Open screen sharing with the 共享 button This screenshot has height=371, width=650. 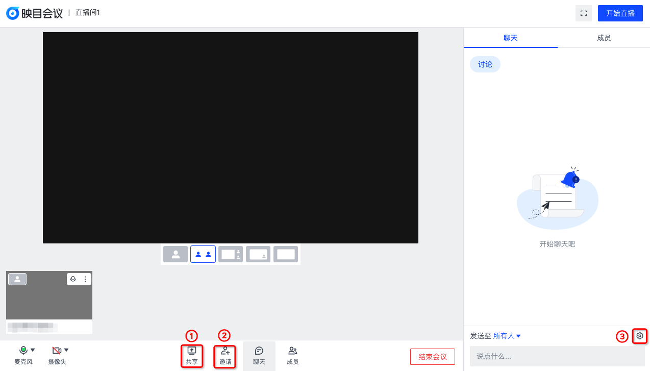pos(192,356)
